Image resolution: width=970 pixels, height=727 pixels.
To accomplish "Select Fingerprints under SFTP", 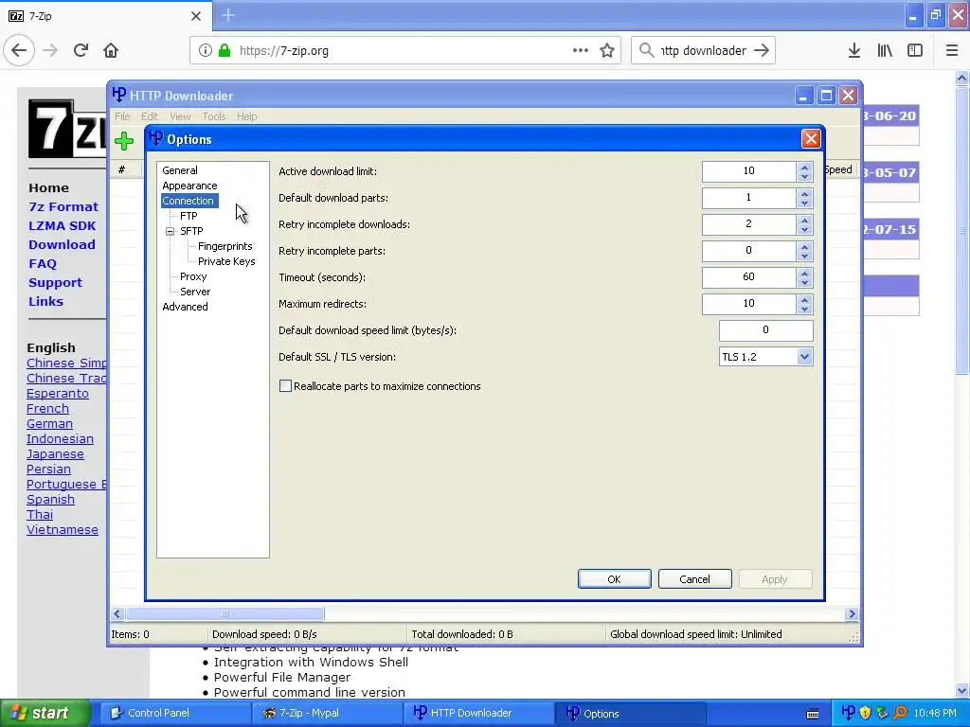I will 225,246.
